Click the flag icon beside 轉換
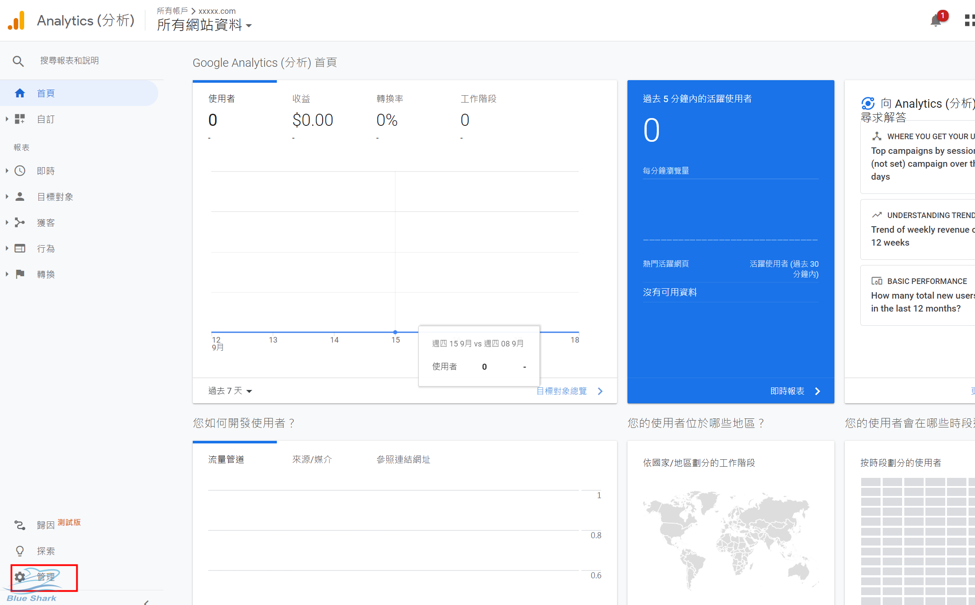Screen dimensions: 975x605 (x=20, y=274)
